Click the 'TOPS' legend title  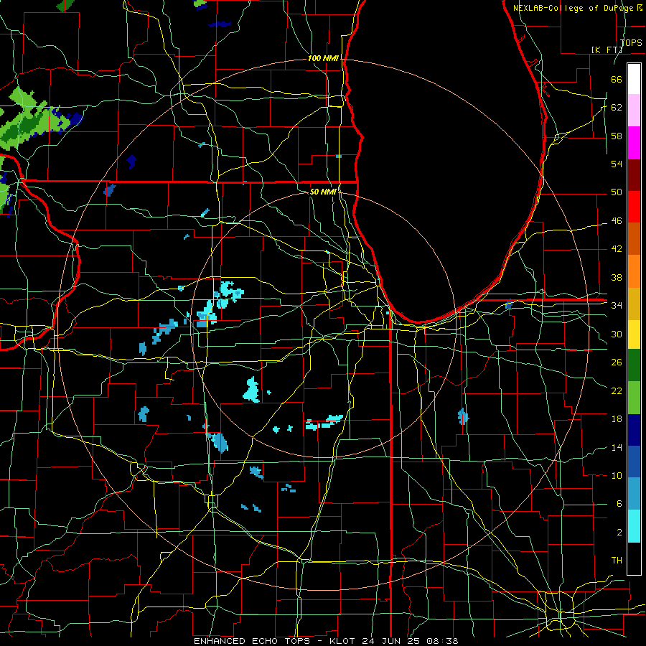(631, 43)
